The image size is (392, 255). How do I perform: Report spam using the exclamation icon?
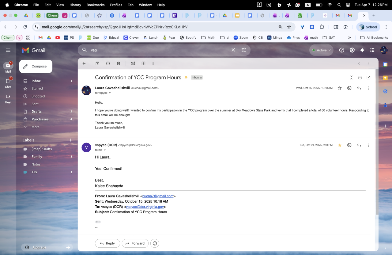click(x=108, y=63)
